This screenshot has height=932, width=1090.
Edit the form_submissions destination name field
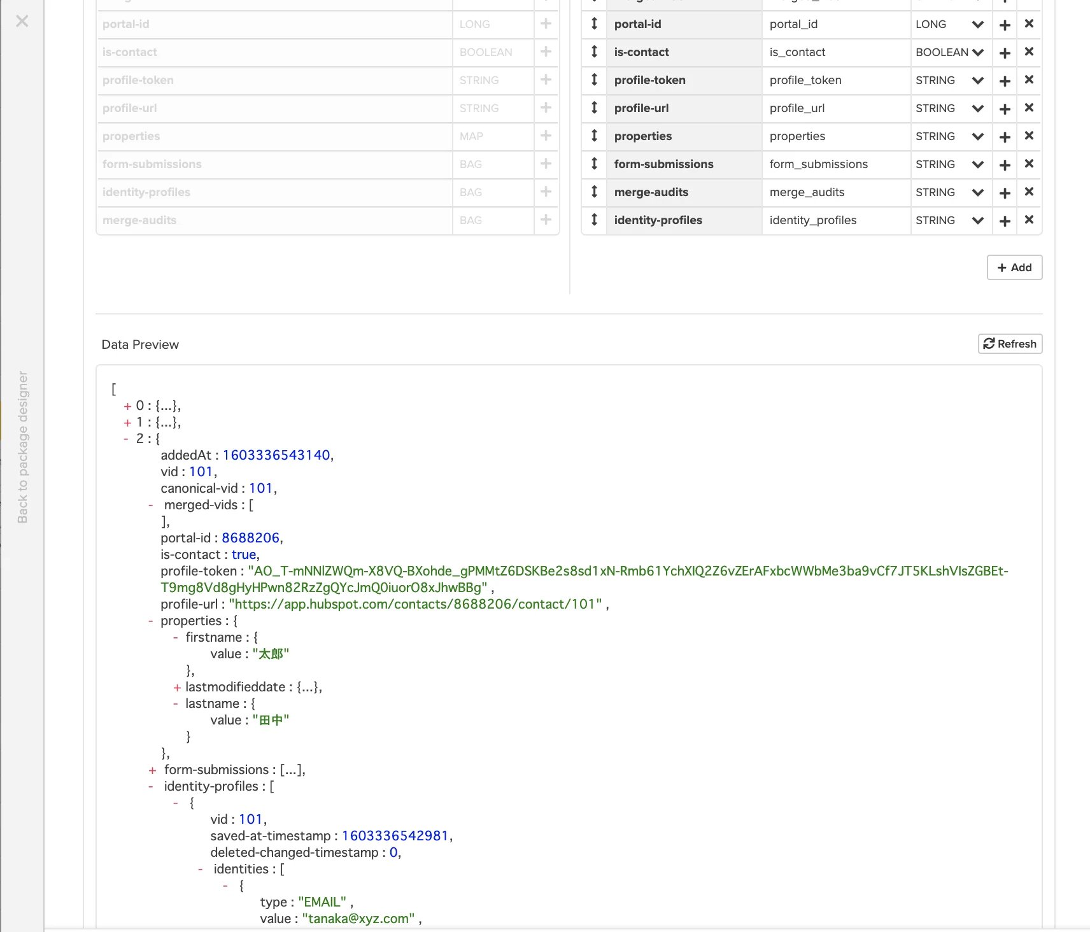coord(836,164)
